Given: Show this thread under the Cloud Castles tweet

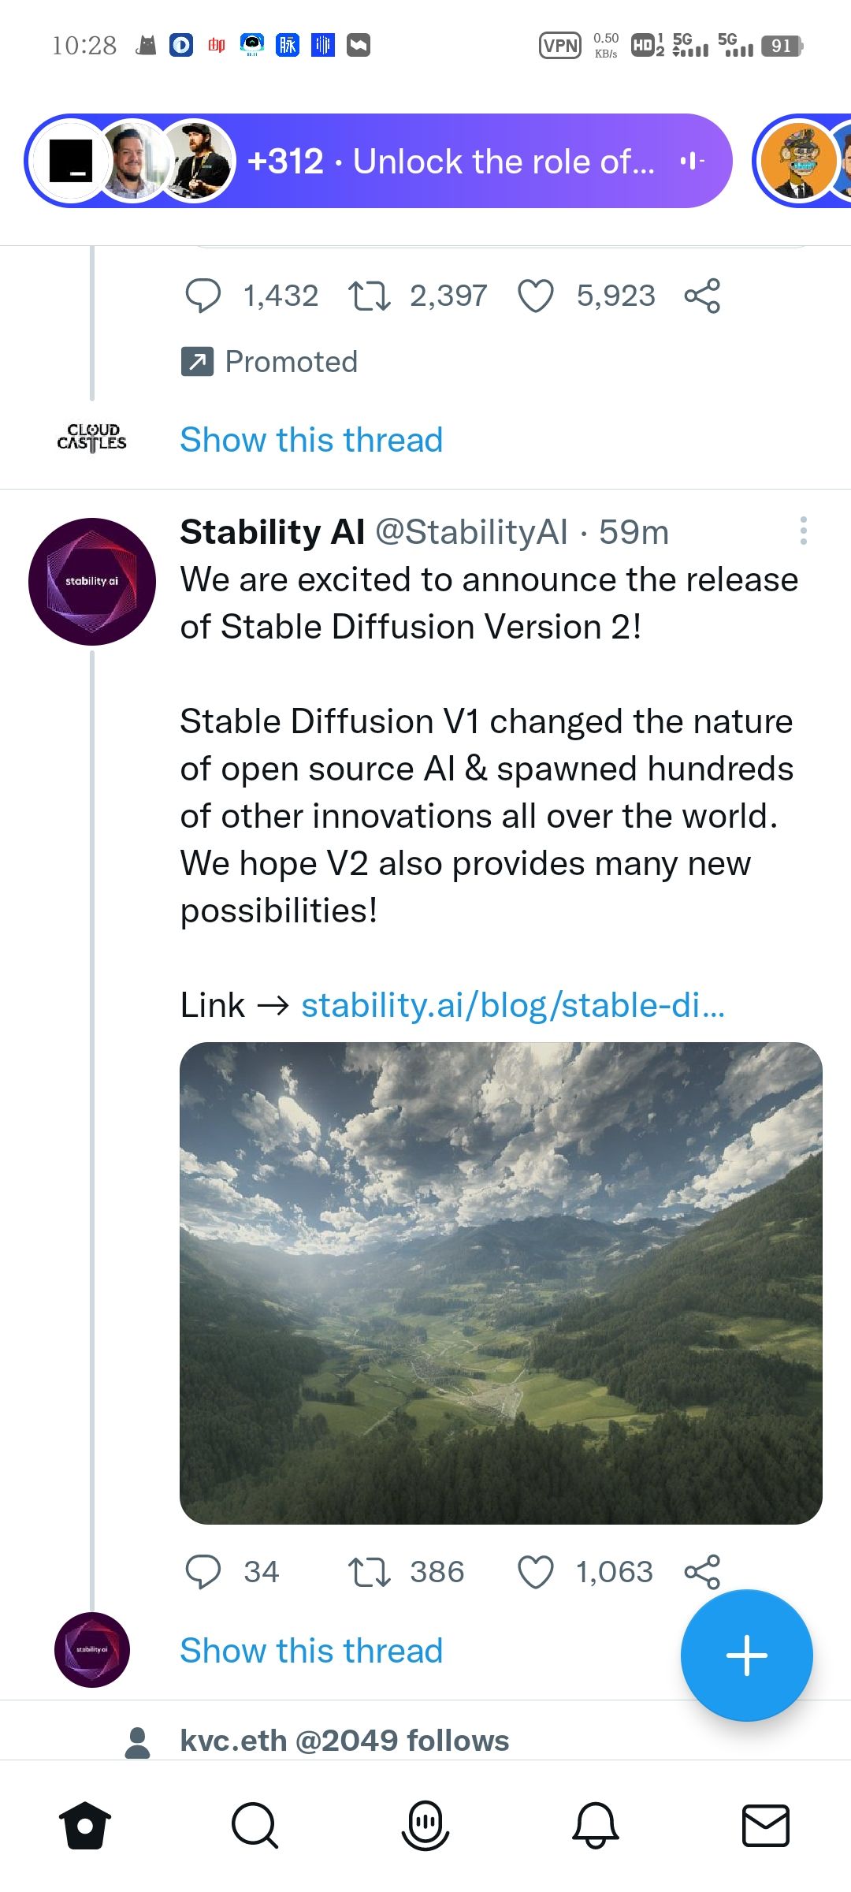Looking at the screenshot, I should click(311, 440).
